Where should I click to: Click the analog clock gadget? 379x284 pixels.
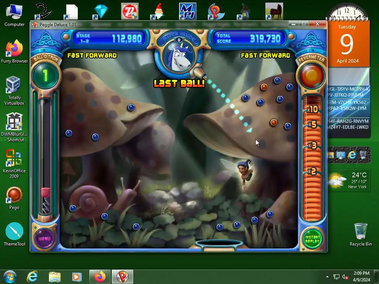tap(347, 13)
